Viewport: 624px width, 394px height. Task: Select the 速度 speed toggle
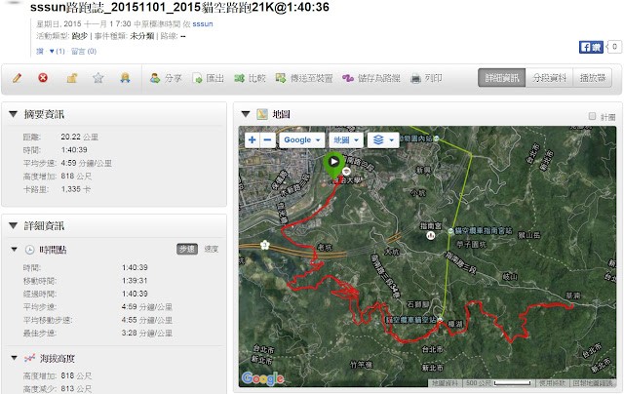click(x=212, y=249)
